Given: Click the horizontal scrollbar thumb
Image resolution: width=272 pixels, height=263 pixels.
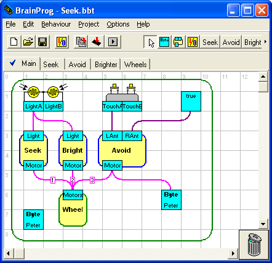Looking at the screenshot, I should coord(19,253).
